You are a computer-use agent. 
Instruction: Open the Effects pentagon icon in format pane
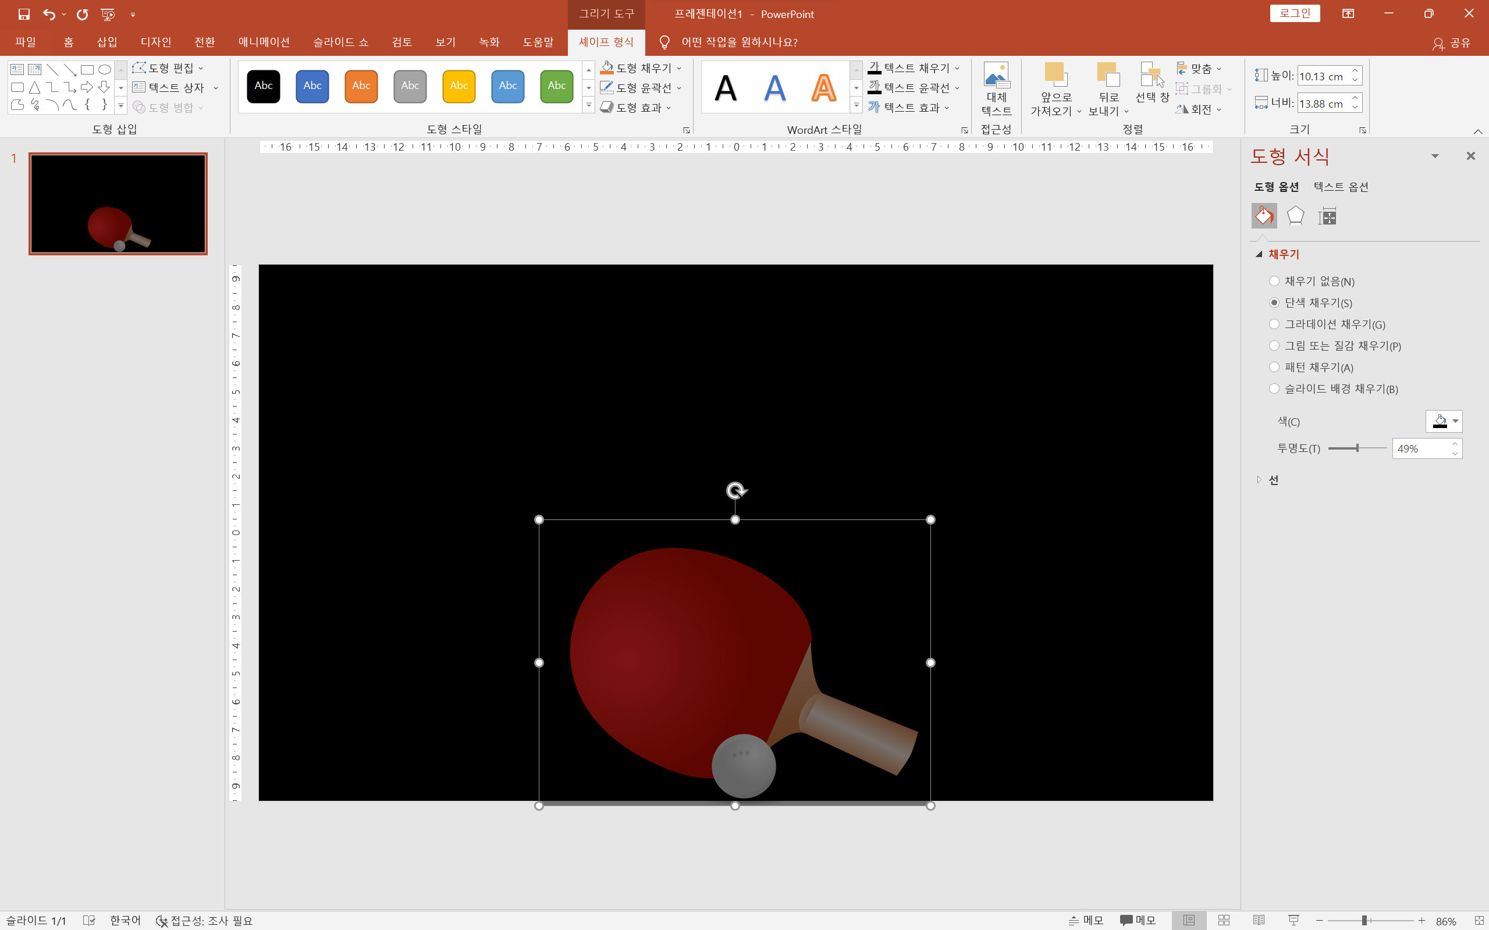pyautogui.click(x=1295, y=216)
